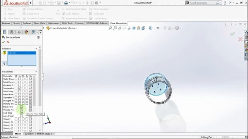Cancel Surface Goals with red X

[8, 42]
